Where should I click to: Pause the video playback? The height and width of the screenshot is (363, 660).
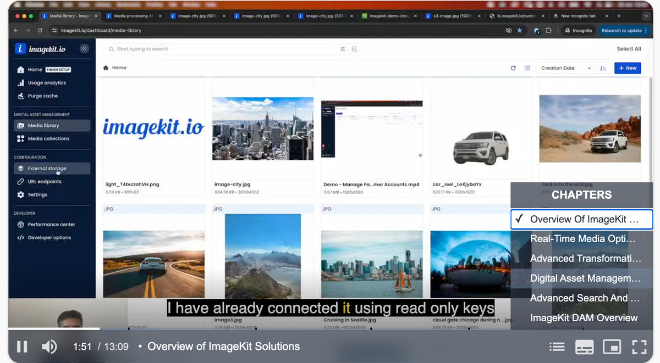[22, 347]
